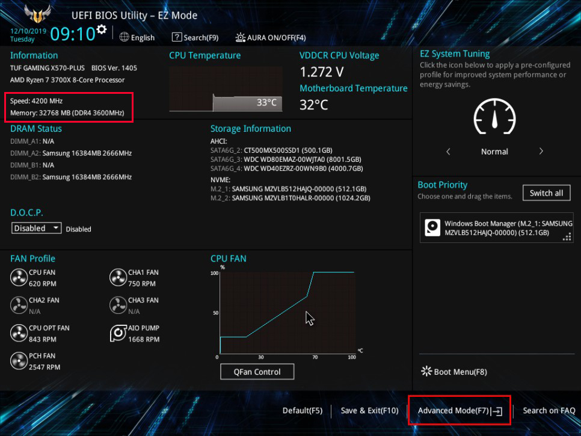Open Search(F9)
Image resolution: width=581 pixels, height=436 pixels.
(195, 37)
